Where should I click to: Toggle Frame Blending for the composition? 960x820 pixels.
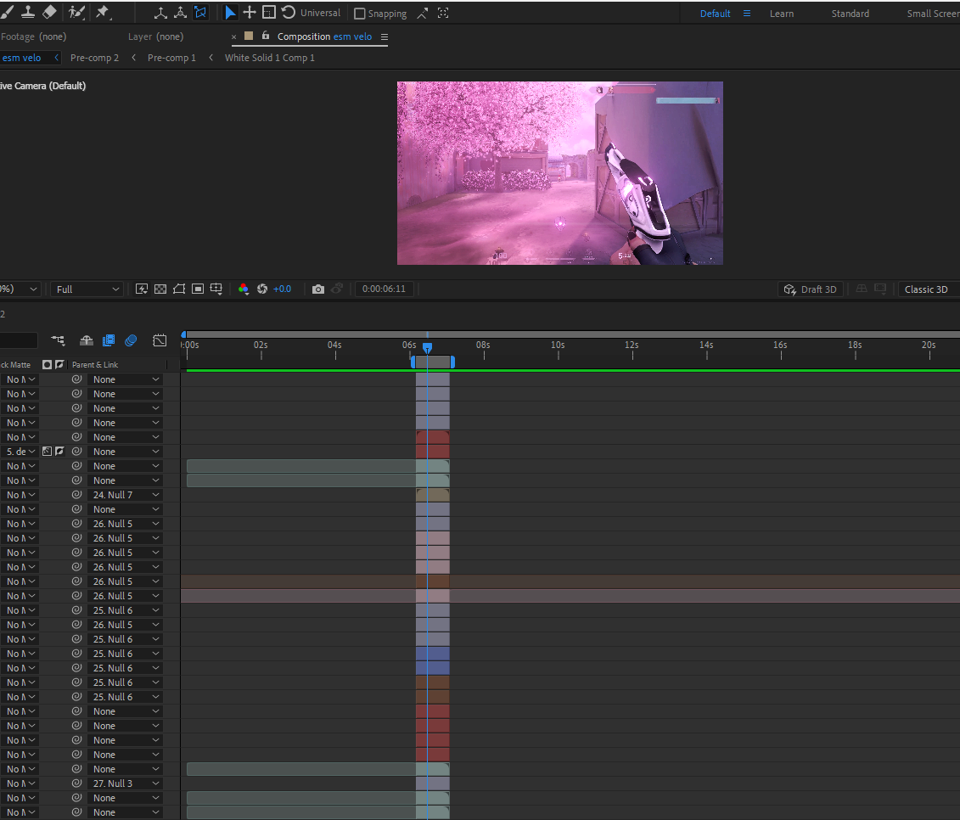point(109,340)
